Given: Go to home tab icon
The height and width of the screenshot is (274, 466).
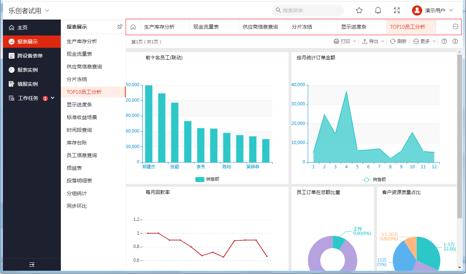Looking at the screenshot, I should [133, 27].
